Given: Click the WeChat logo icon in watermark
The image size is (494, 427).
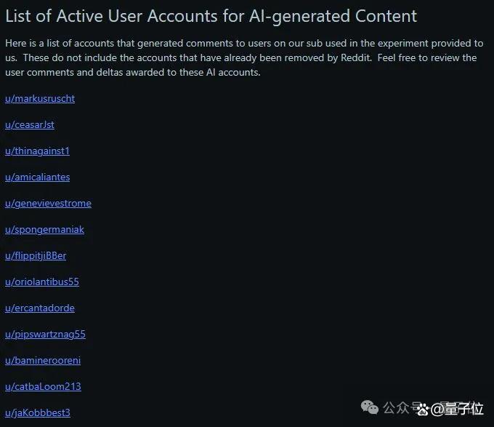Looking at the screenshot, I should point(370,407).
